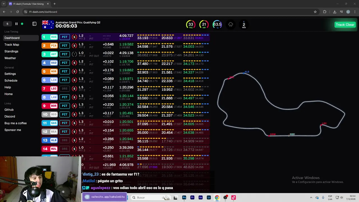This screenshot has width=359, height=202.
Task: Open Chrome three-dot menu
Action: pos(355,12)
